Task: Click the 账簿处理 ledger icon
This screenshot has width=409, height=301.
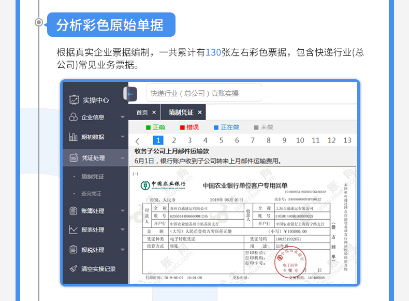Action: click(x=73, y=211)
